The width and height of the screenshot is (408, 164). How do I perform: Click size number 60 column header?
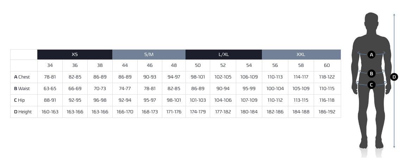click(x=327, y=65)
